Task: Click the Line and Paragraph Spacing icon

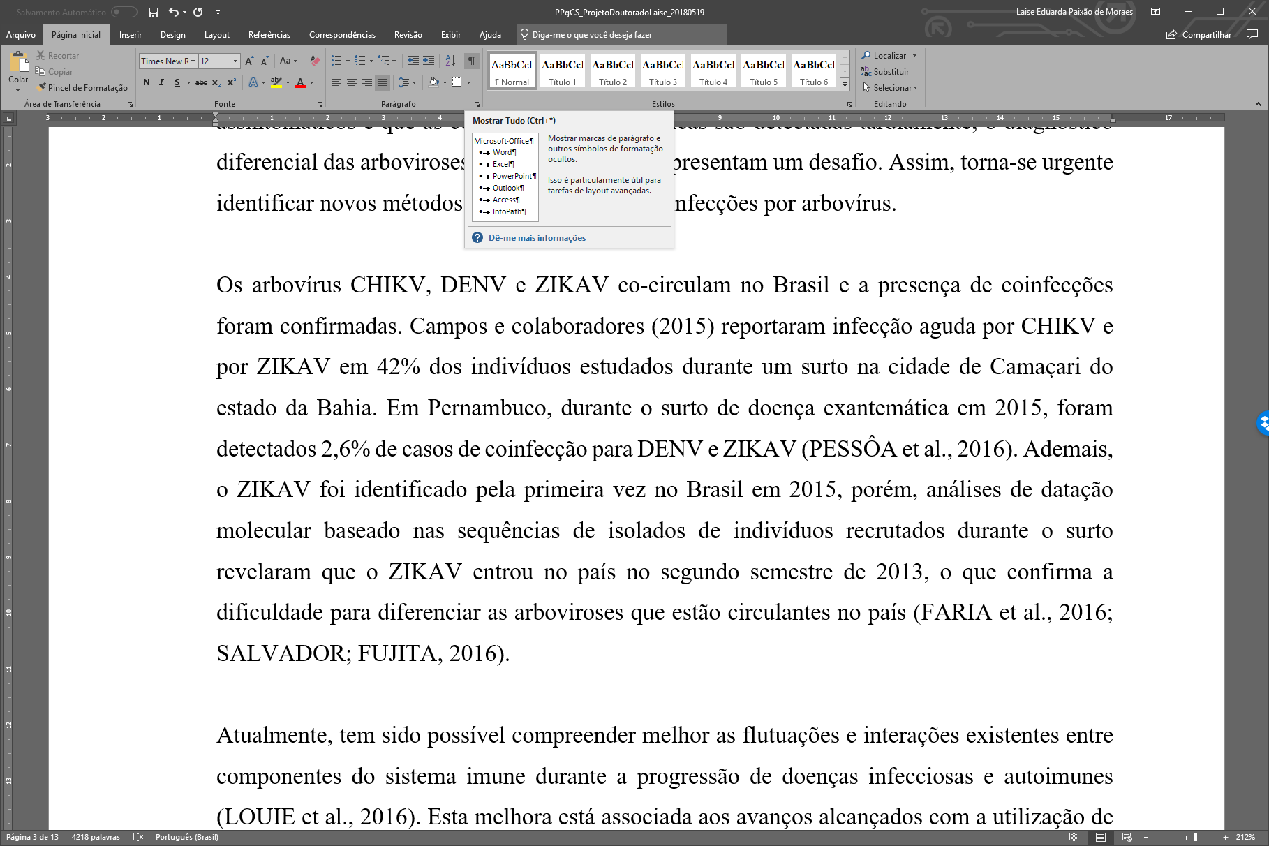Action: 403,82
